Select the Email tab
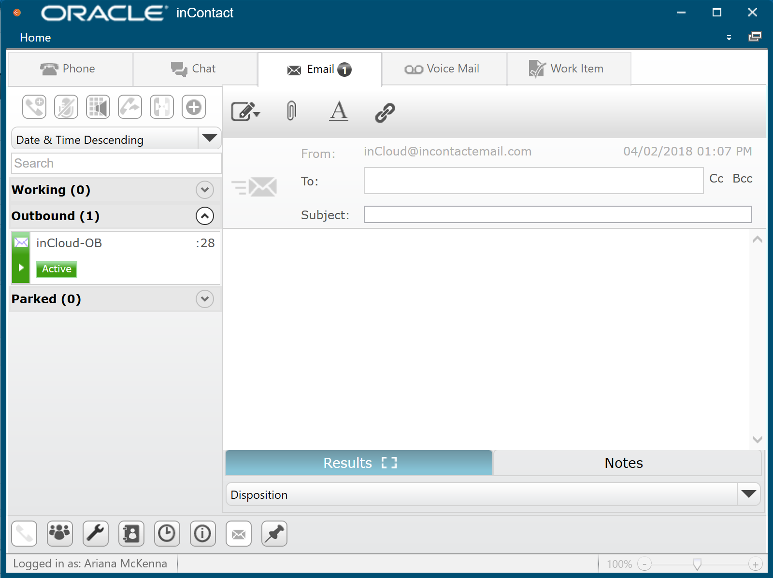The width and height of the screenshot is (773, 578). pos(320,70)
